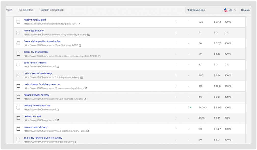
Task: Open external link icon for new-baby-same-day-delivery URL
Action: click(x=89, y=35)
